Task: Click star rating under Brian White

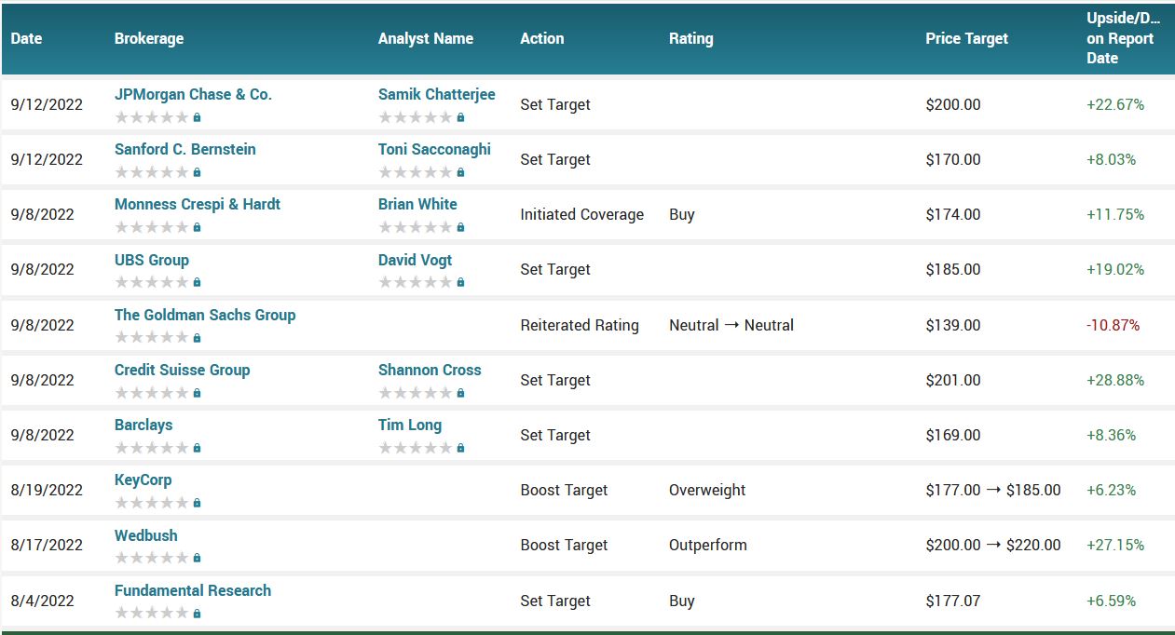Action: (416, 228)
